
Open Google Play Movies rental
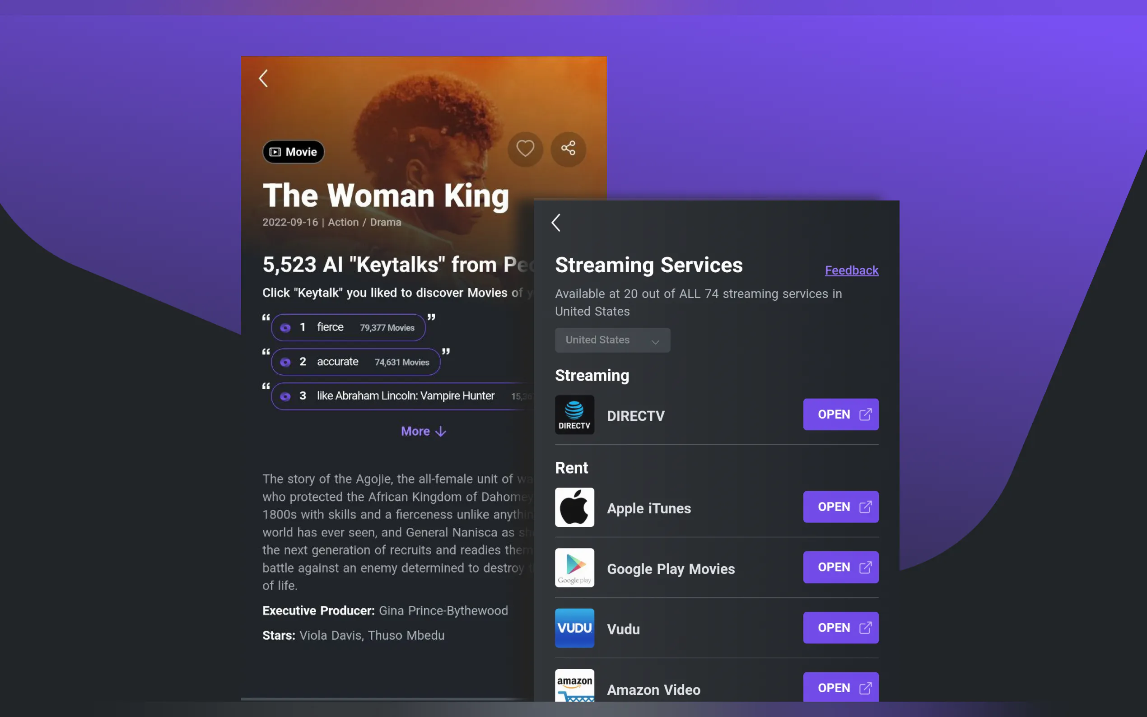(x=840, y=567)
